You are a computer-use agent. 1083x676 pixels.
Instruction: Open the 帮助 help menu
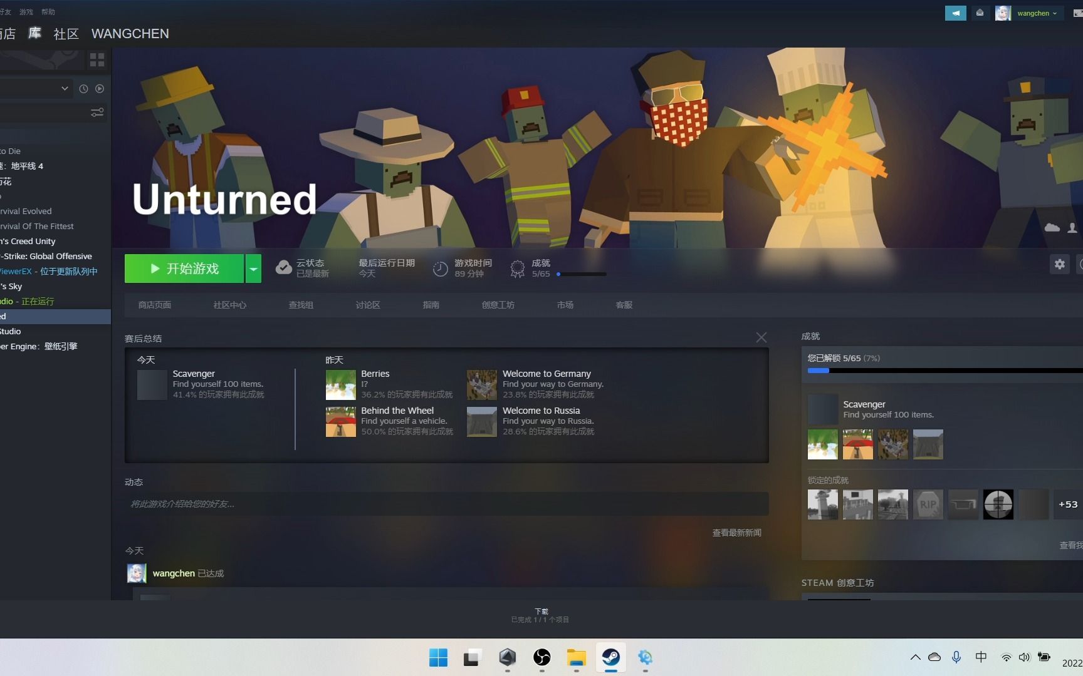[x=48, y=12]
